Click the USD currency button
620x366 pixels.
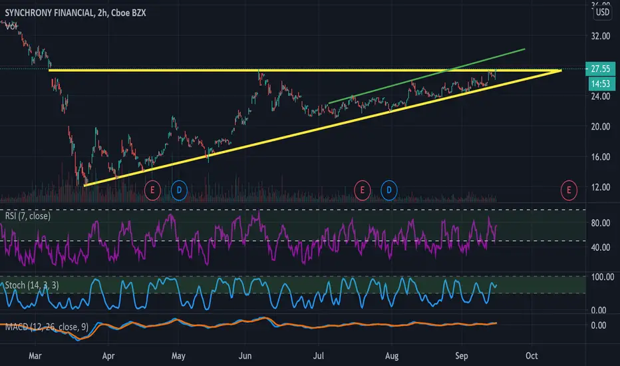pyautogui.click(x=603, y=12)
